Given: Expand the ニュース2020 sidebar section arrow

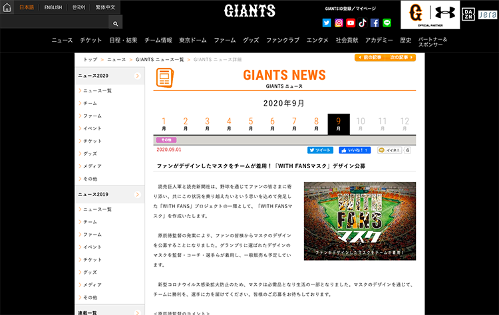Looking at the screenshot, I should [x=138, y=76].
